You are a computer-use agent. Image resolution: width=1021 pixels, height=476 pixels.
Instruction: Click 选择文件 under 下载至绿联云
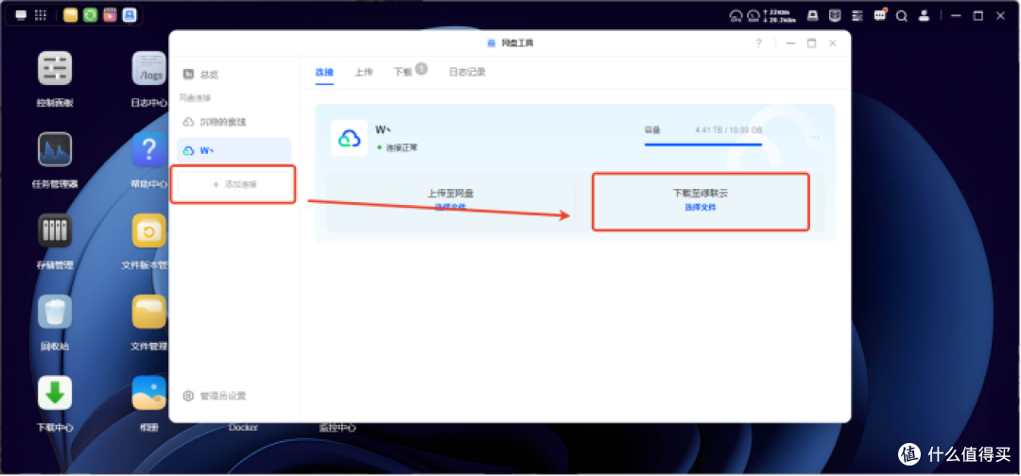coord(700,208)
